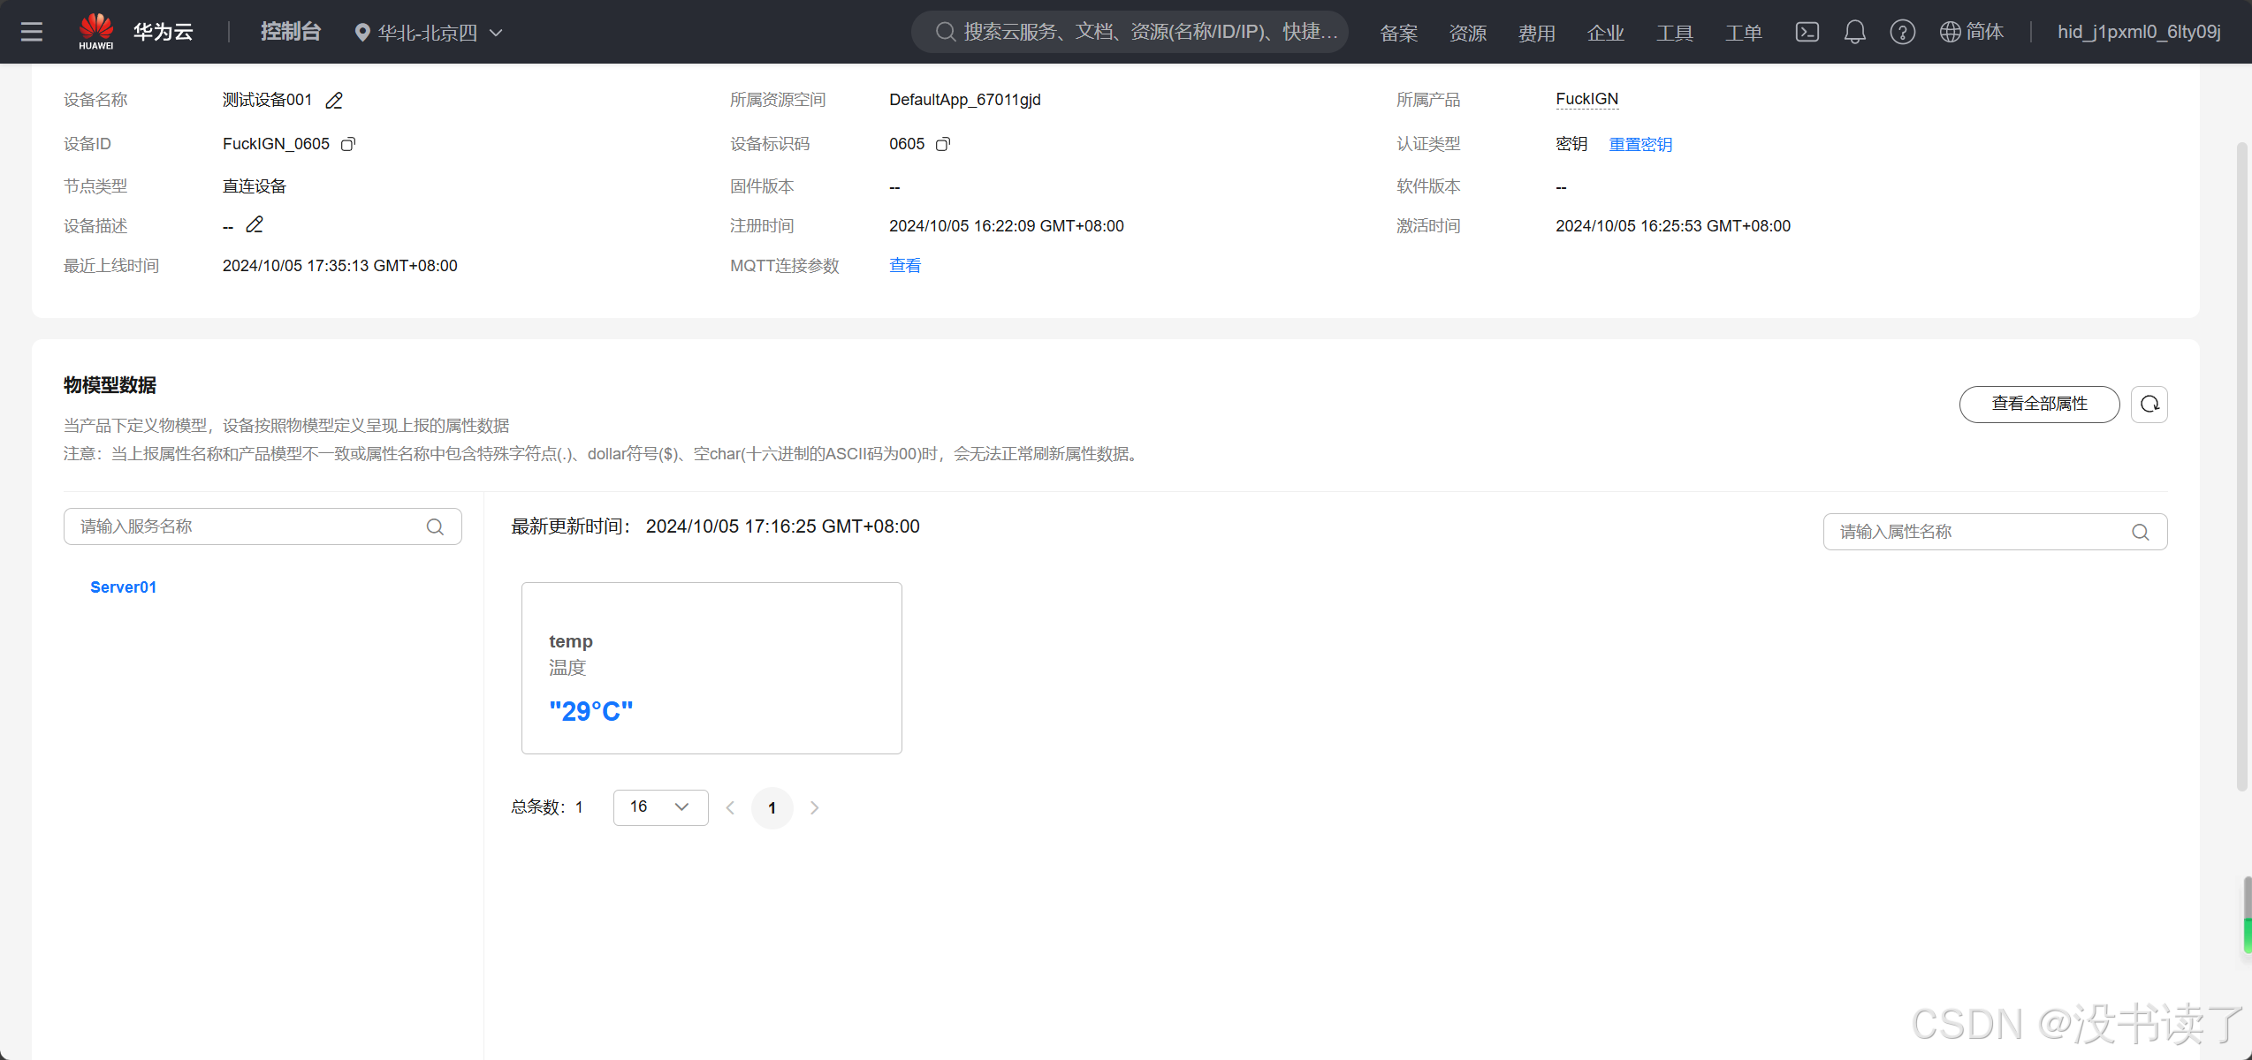Screen dimensions: 2252x1060
Task: Open the help question mark icon
Action: click(x=1902, y=33)
